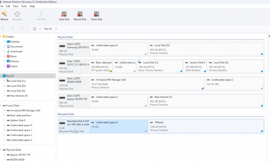The width and height of the screenshot is (270, 163).
Task: Expand Local Disk (C:) tree node
Action: tap(4, 81)
